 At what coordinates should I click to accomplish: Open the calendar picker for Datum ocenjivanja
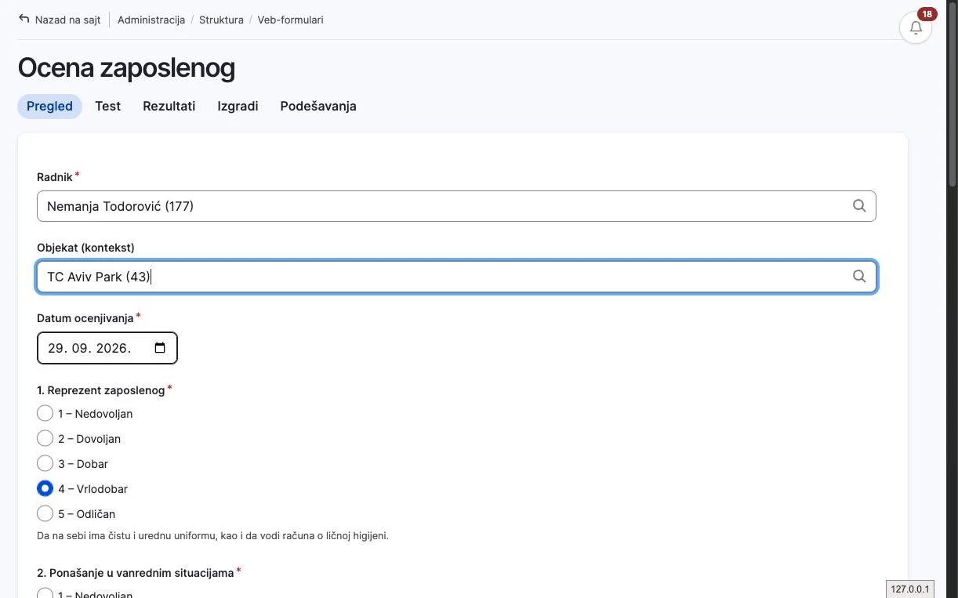[x=160, y=348]
